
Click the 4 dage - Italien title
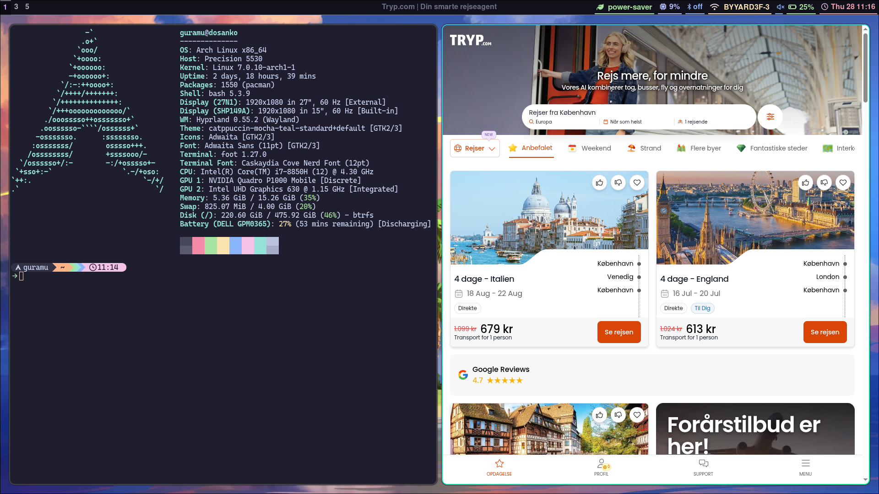pyautogui.click(x=484, y=279)
